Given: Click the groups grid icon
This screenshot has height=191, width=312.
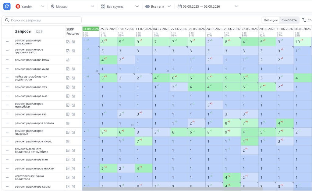Looking at the screenshot, I should (103, 7).
